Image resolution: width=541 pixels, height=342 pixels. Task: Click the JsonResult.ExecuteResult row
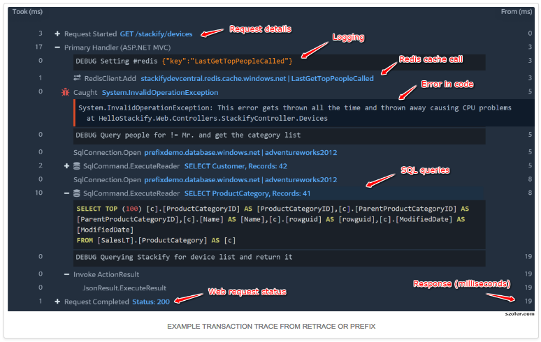point(124,288)
